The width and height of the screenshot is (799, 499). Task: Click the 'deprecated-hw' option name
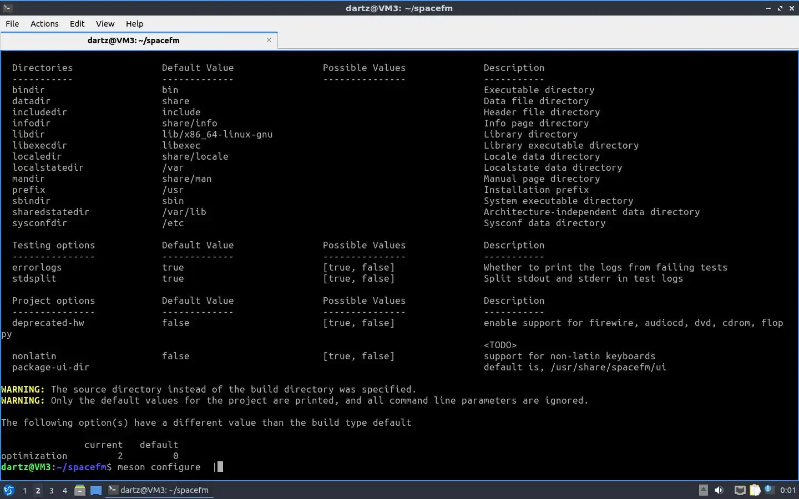click(48, 323)
